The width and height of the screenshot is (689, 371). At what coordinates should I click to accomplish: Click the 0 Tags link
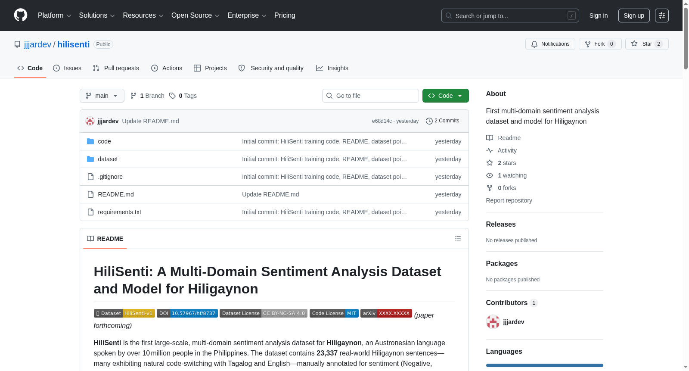[x=183, y=96]
